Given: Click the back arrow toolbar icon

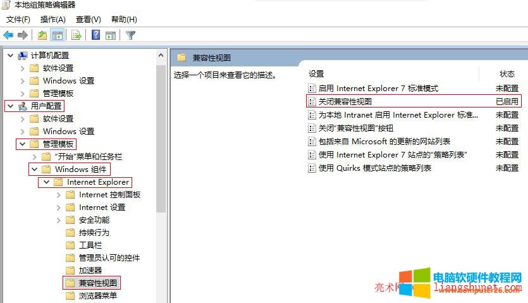Looking at the screenshot, I should coord(8,35).
